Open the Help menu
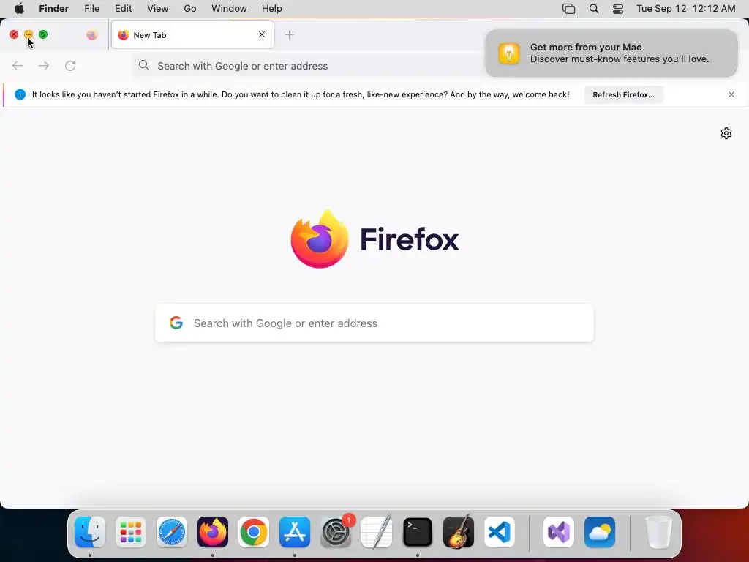 click(x=272, y=9)
